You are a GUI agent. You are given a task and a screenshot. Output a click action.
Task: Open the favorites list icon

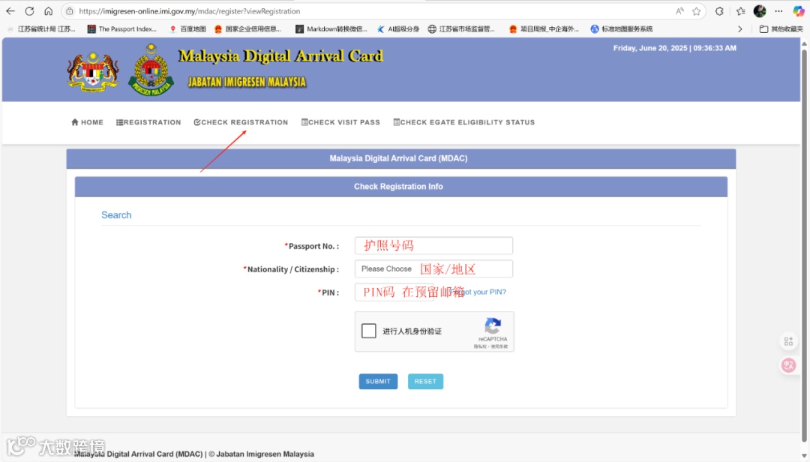pyautogui.click(x=741, y=10)
